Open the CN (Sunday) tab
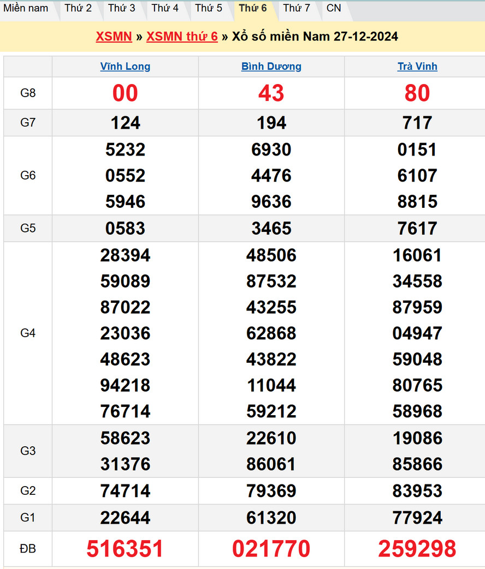The image size is (485, 569). pos(334,8)
